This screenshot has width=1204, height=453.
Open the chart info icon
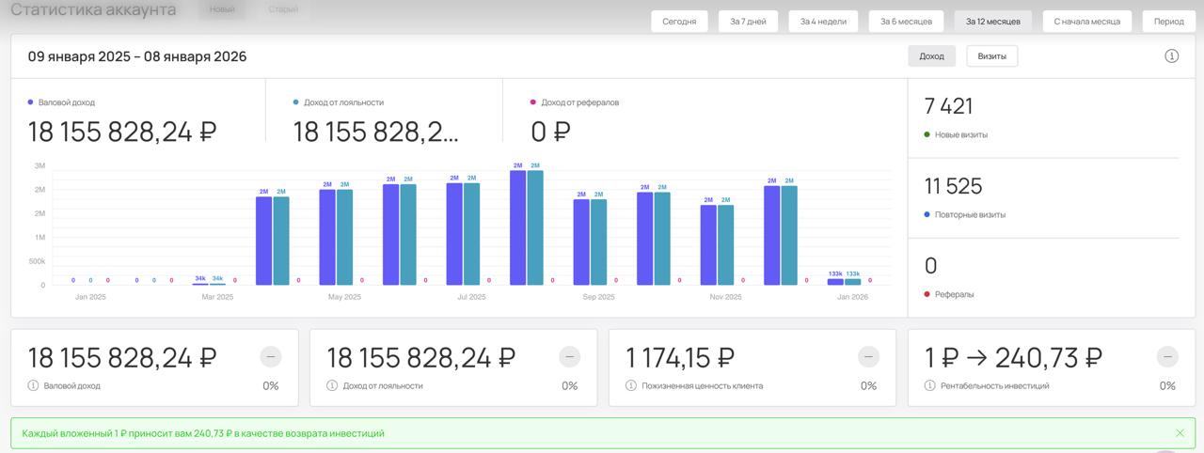(x=1171, y=56)
